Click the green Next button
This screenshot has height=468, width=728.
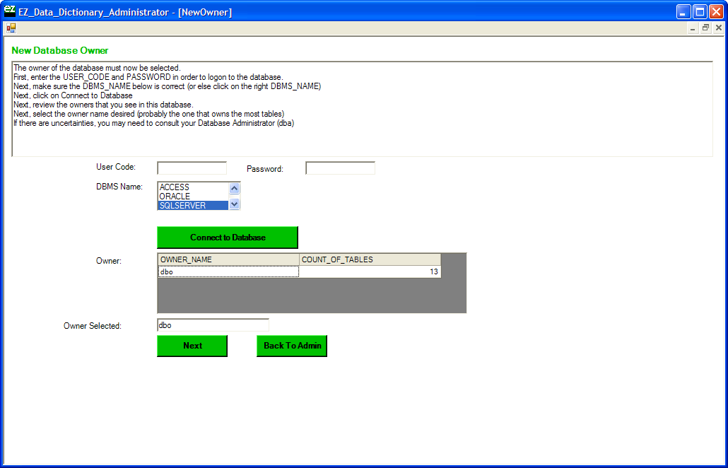point(192,346)
